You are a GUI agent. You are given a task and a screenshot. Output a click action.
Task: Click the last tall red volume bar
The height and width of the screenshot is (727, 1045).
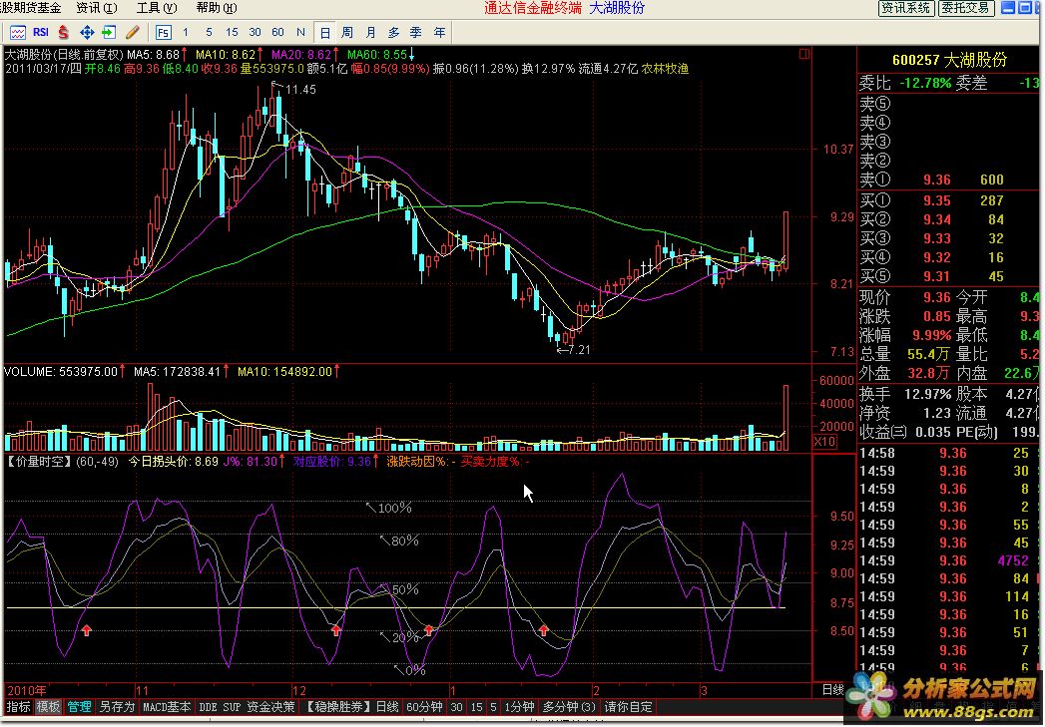pyautogui.click(x=785, y=418)
